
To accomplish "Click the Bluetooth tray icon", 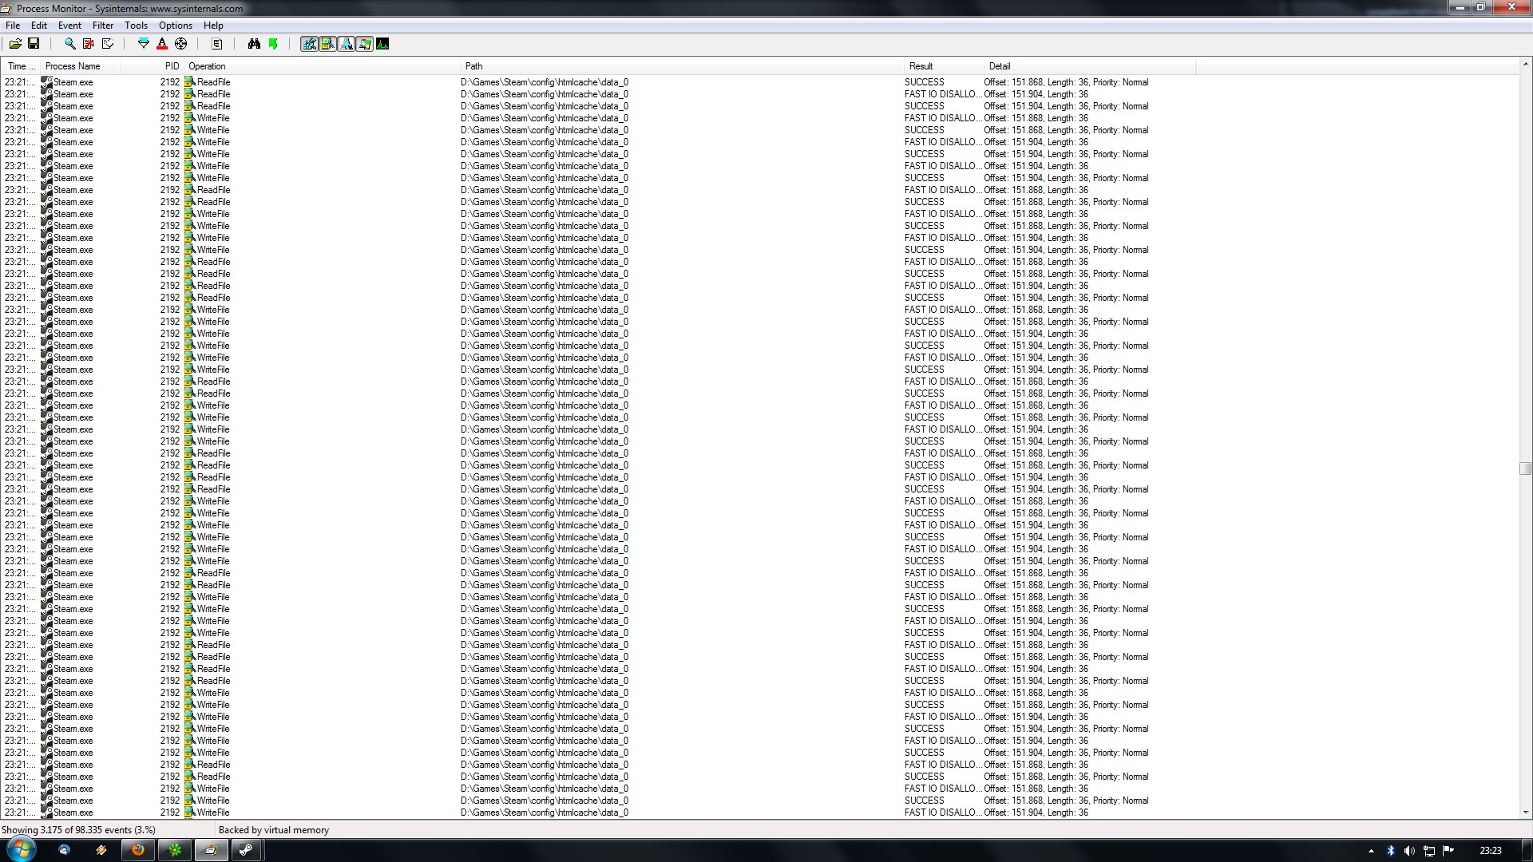I will tap(1390, 851).
